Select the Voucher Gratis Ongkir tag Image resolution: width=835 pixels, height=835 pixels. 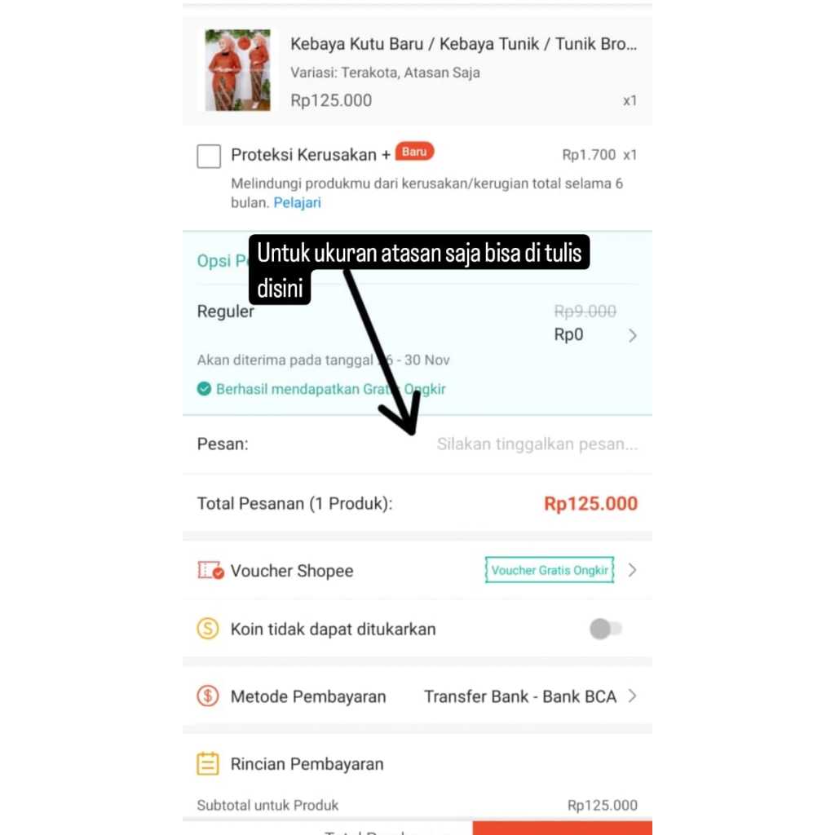pos(550,570)
